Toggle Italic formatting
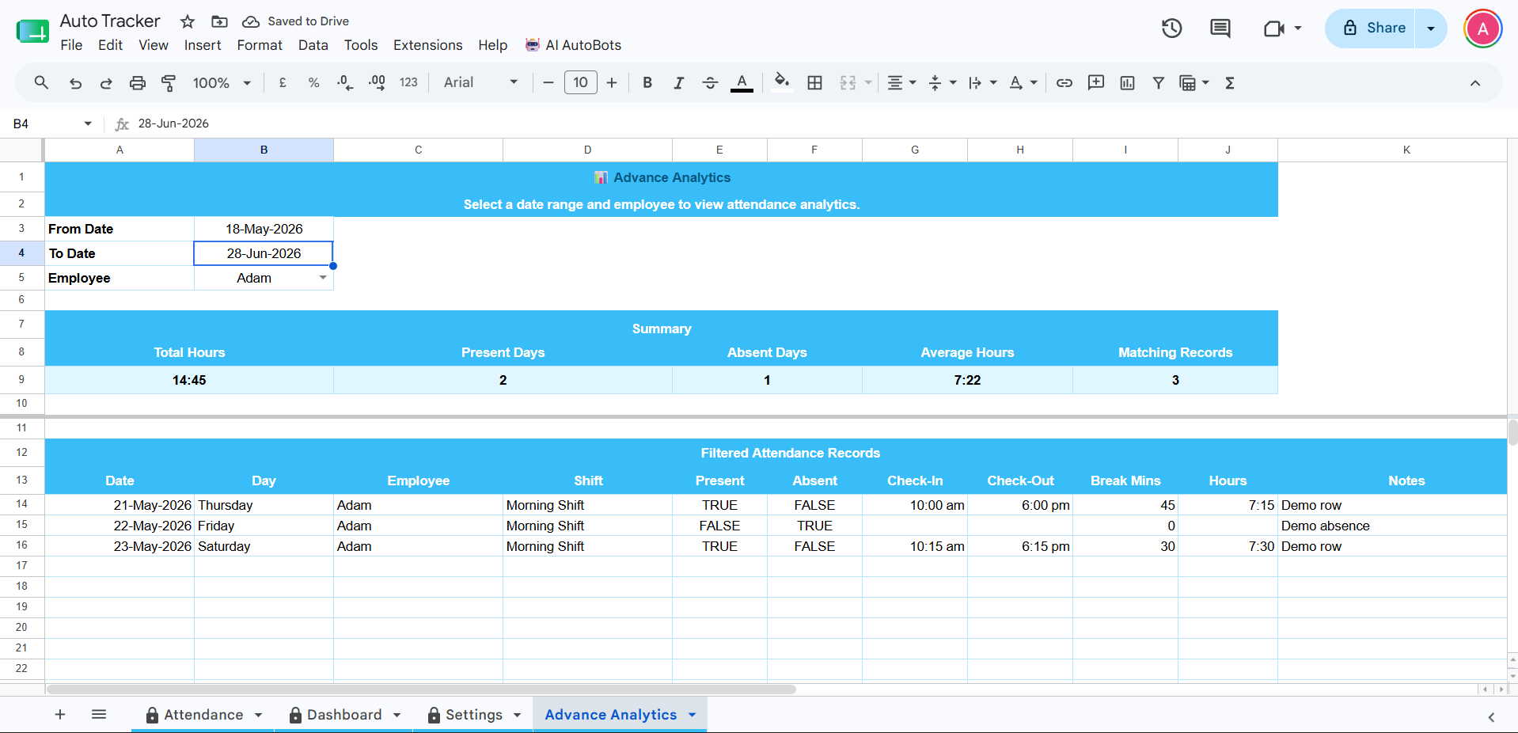1518x733 pixels. tap(678, 82)
